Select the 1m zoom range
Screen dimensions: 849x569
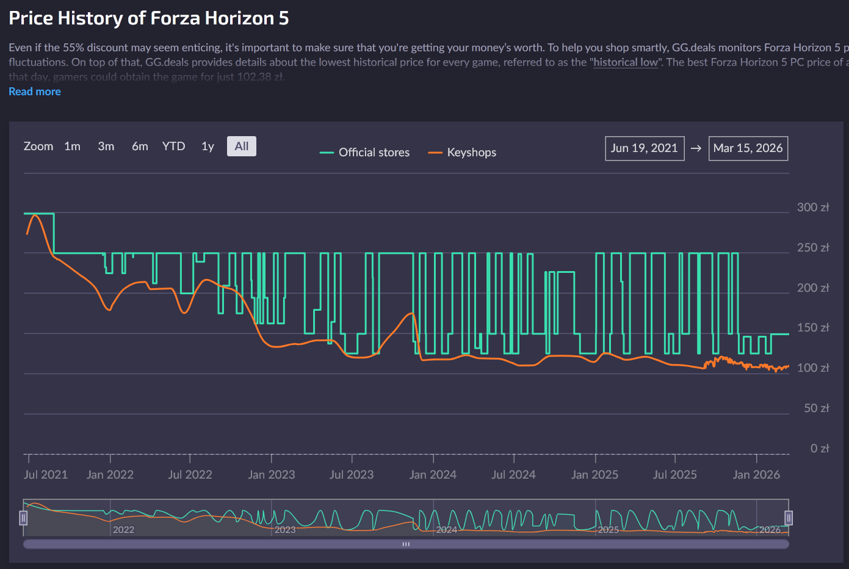(x=72, y=147)
